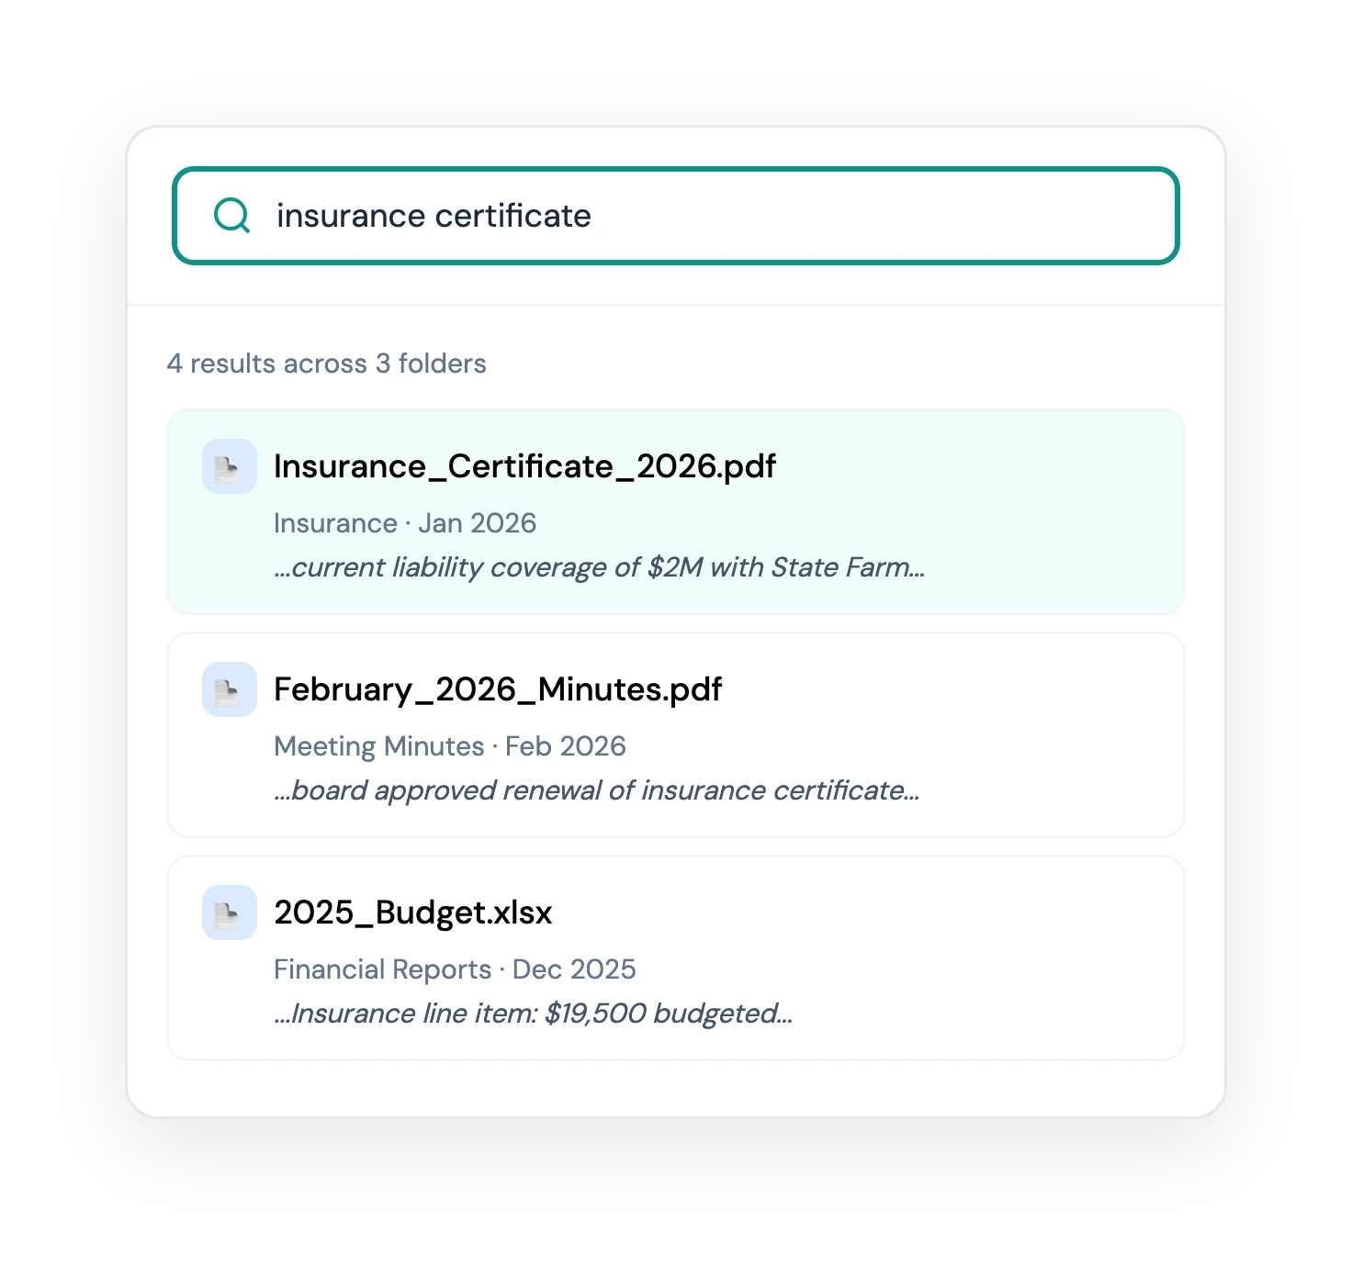Click the file icon for Insurance_Certificate_2026.pdf
1352x1288 pixels.
tap(230, 466)
